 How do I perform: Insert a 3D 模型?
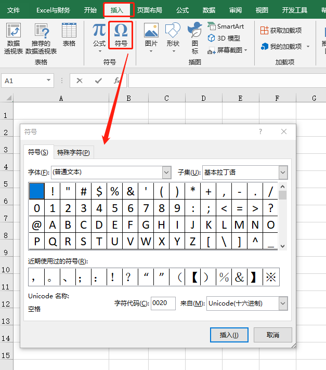(224, 38)
